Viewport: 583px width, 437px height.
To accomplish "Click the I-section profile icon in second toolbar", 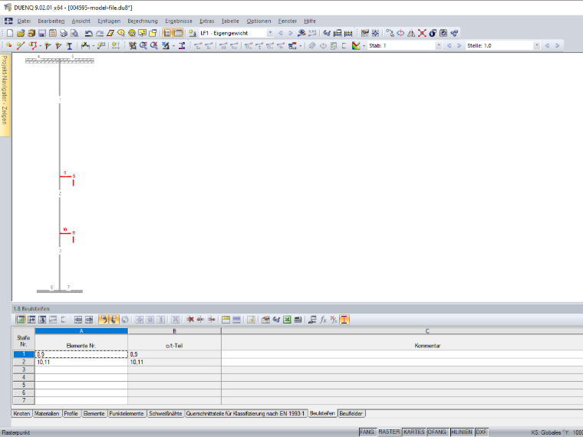I will point(69,46).
